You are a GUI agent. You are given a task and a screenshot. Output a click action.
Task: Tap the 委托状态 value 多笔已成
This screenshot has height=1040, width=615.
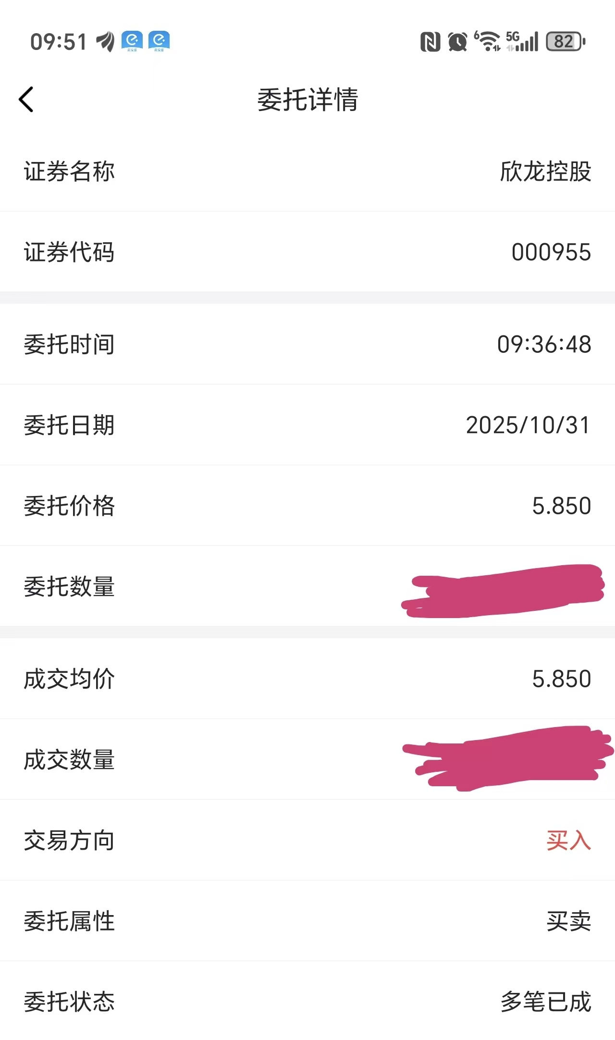545,1002
